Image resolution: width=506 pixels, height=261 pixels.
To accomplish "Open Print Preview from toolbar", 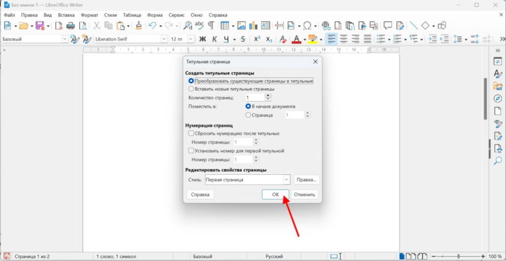I will click(83, 26).
